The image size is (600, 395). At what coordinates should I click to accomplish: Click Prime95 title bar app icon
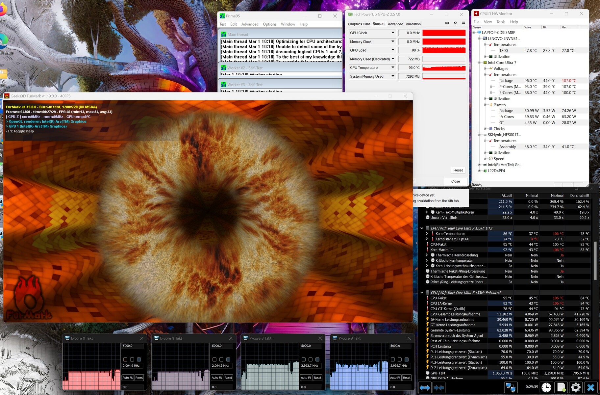[x=222, y=16]
